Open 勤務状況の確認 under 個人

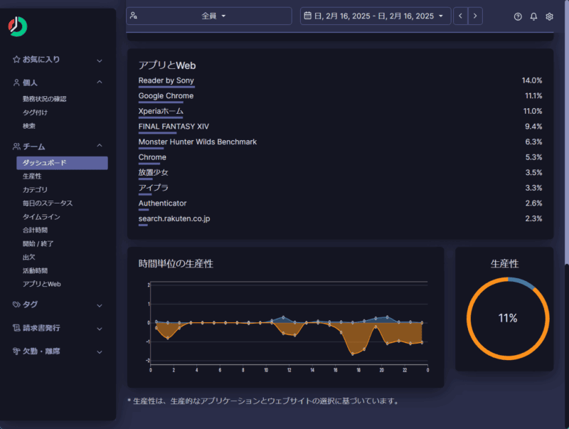click(x=44, y=99)
